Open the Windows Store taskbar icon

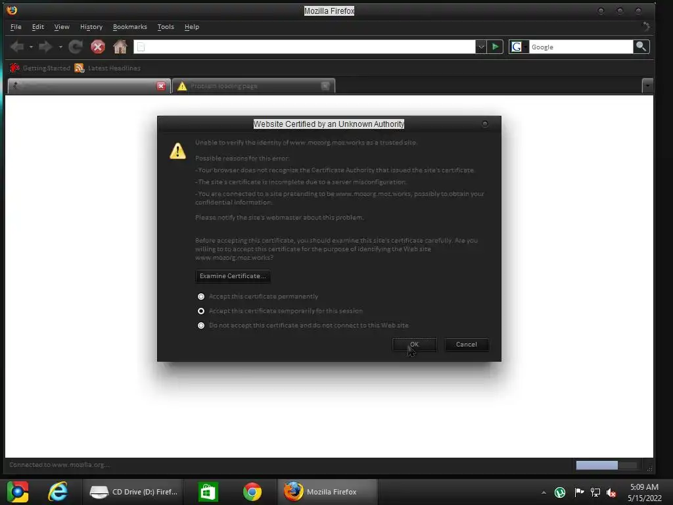[x=208, y=492]
